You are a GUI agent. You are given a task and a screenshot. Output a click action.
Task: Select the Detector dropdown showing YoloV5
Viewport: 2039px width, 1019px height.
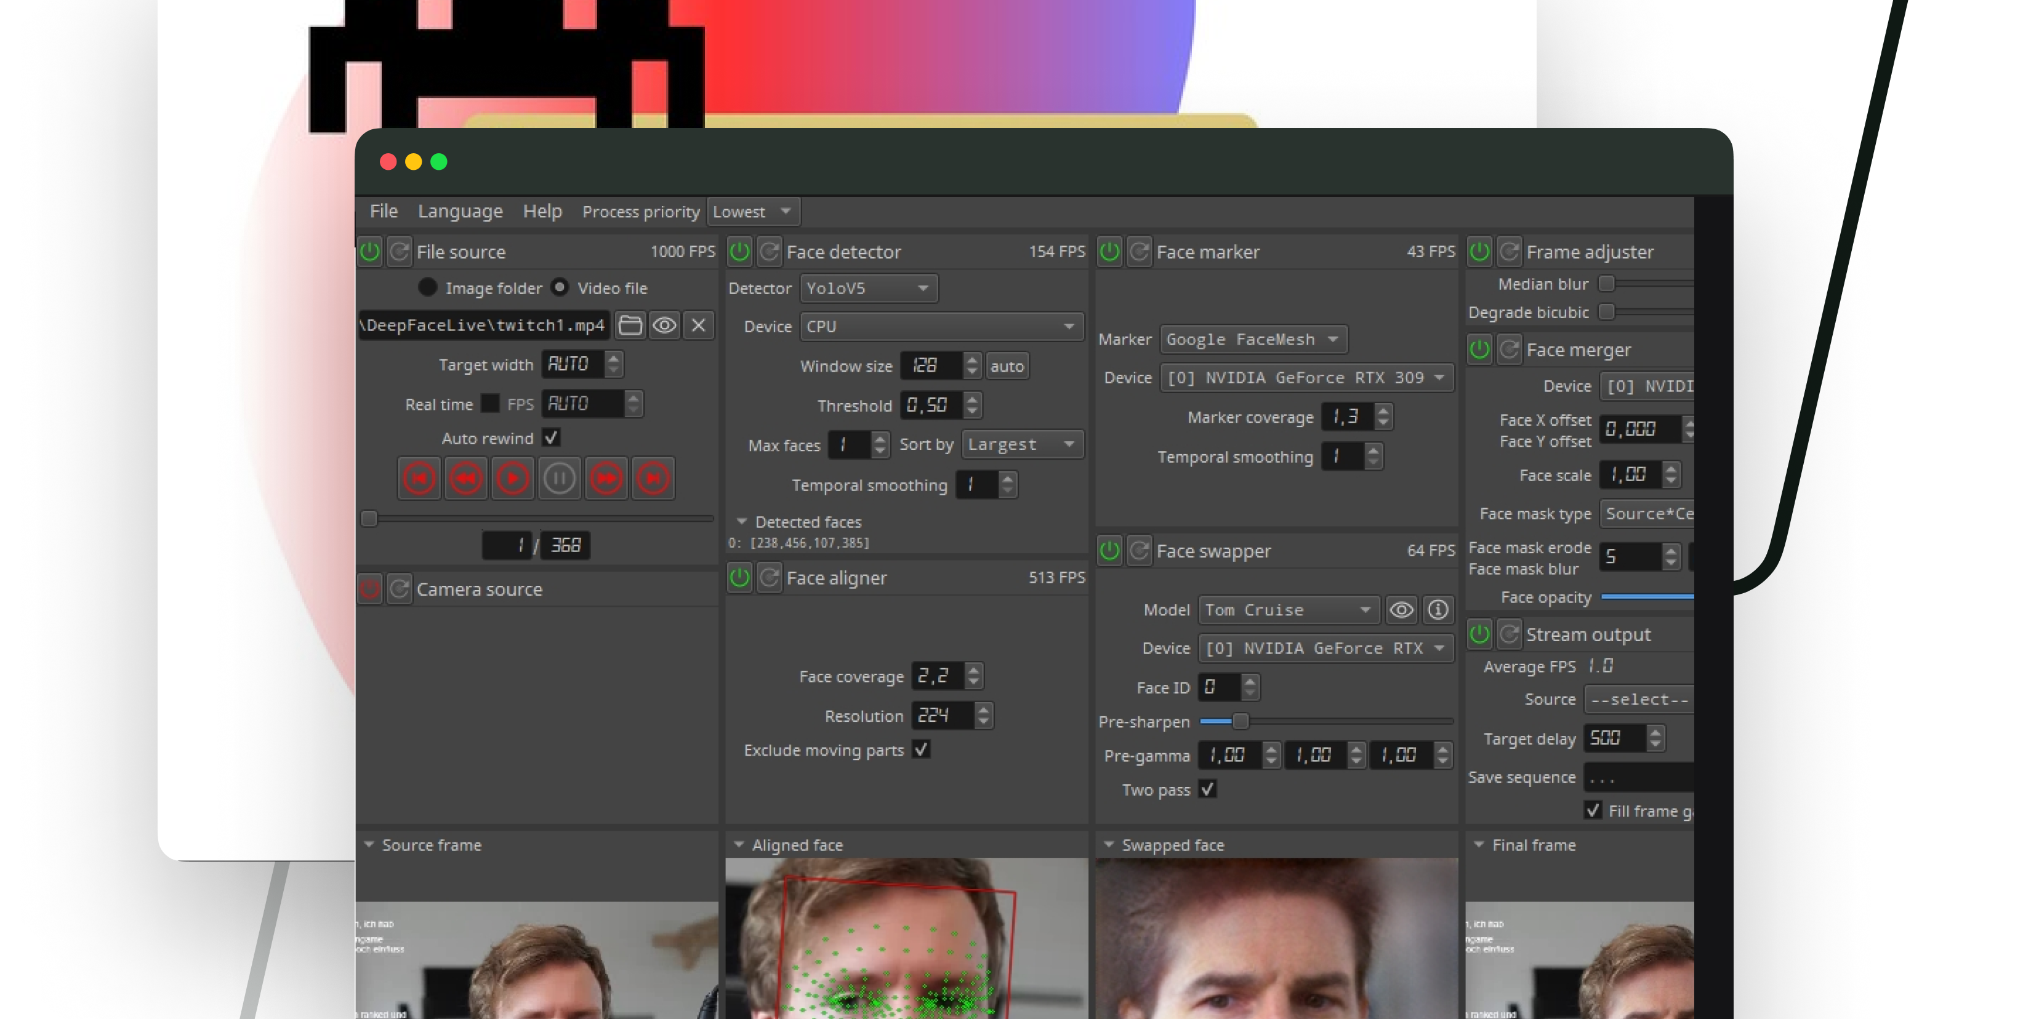[866, 289]
